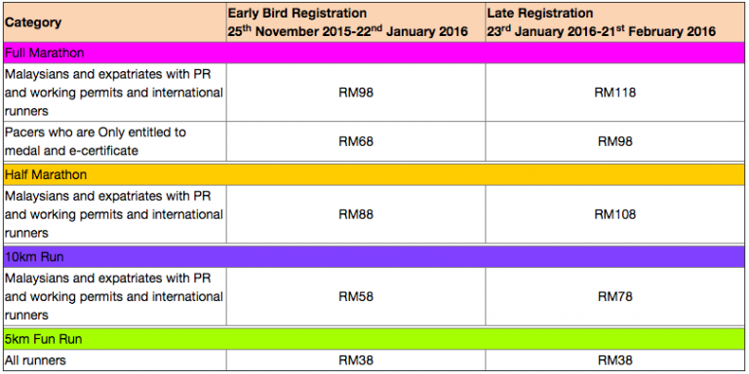Viewport: 749px width, 374px height.
Task: Select the Late Registration header cell
Action: pos(614,22)
